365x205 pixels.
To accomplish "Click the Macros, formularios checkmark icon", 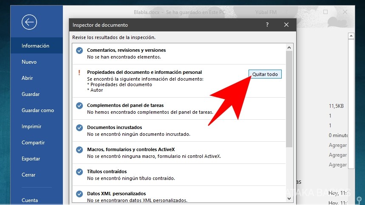I will (79, 149).
